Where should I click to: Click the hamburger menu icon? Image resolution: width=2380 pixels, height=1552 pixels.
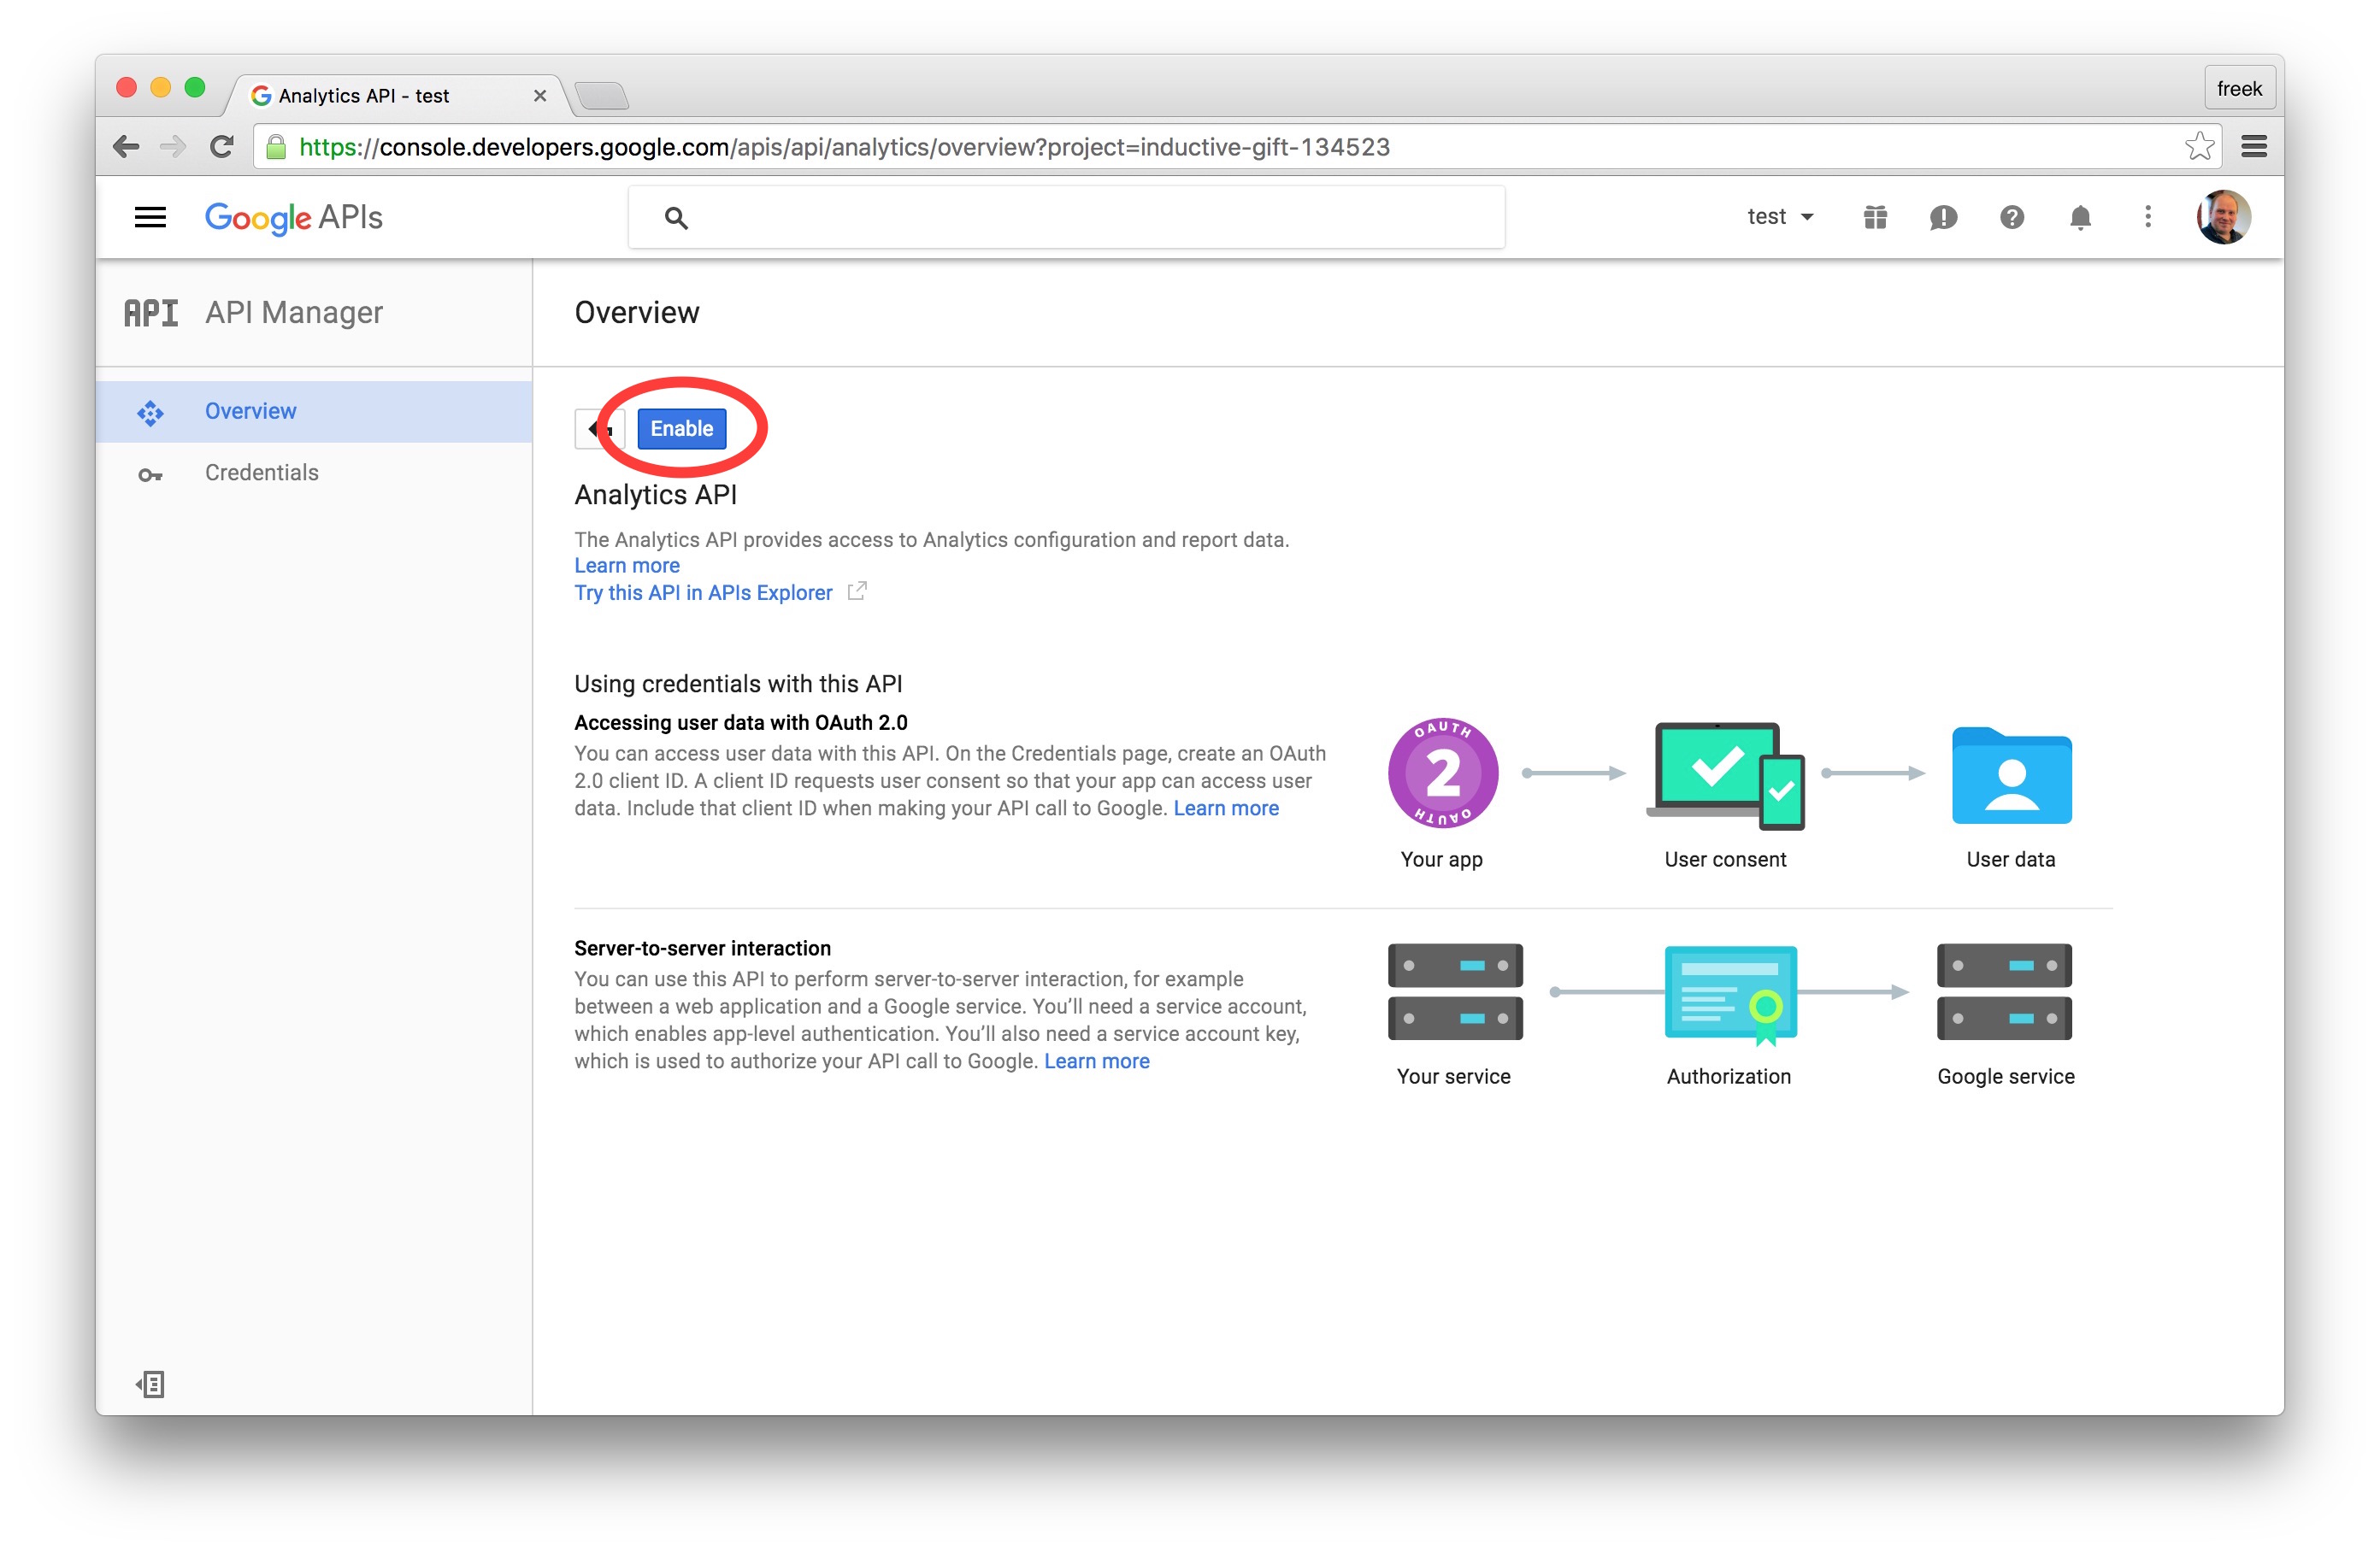pos(151,217)
